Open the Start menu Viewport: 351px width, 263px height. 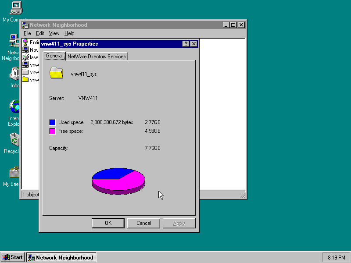[x=13, y=257]
